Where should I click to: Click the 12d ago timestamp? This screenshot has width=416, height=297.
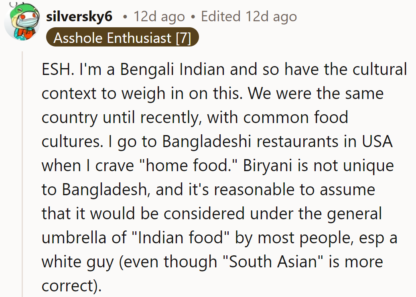pyautogui.click(x=159, y=16)
